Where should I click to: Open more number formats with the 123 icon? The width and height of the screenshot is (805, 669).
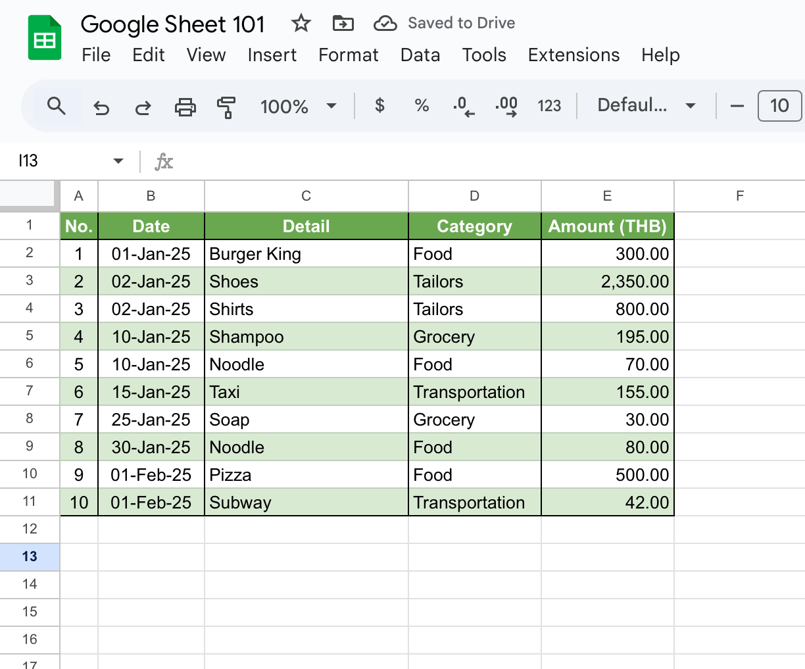click(x=549, y=105)
